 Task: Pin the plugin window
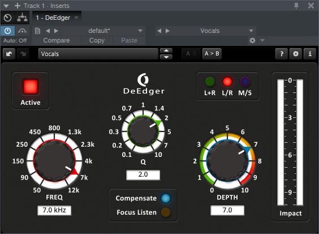(x=296, y=6)
